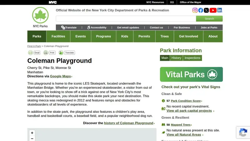Open history of Coleman Playground link
The height and width of the screenshot is (141, 250).
click(128, 123)
